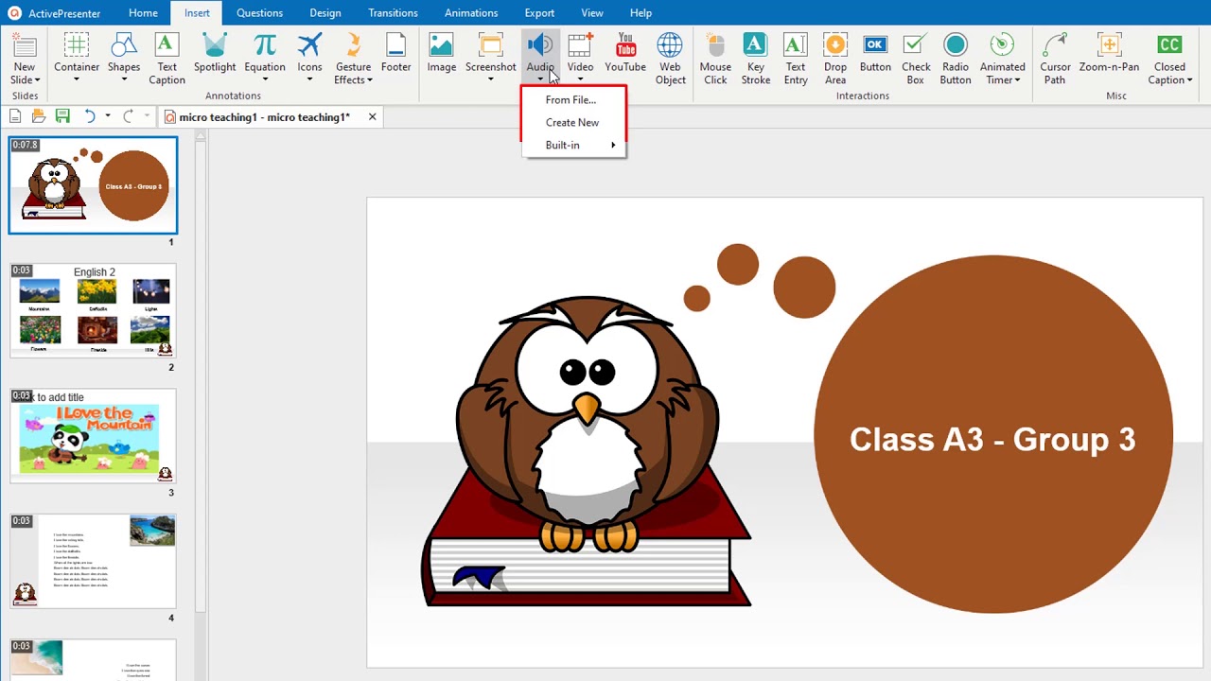Insert a Check Box
This screenshot has height=681, width=1211.
coord(916,59)
